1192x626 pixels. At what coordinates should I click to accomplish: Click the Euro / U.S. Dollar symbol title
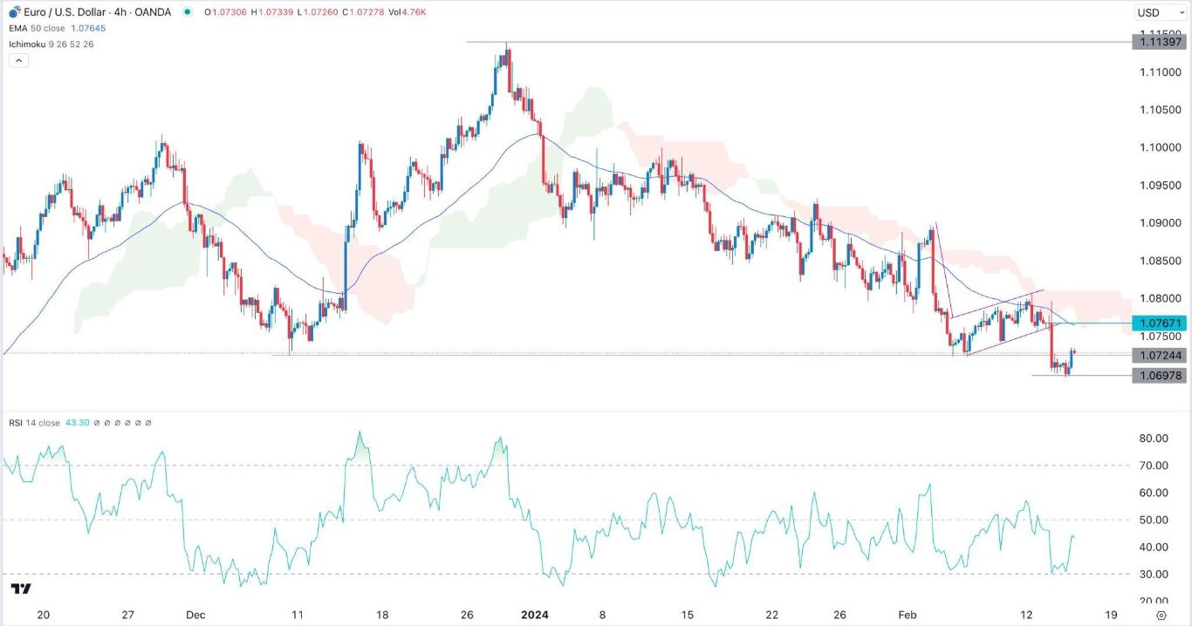[x=65, y=12]
